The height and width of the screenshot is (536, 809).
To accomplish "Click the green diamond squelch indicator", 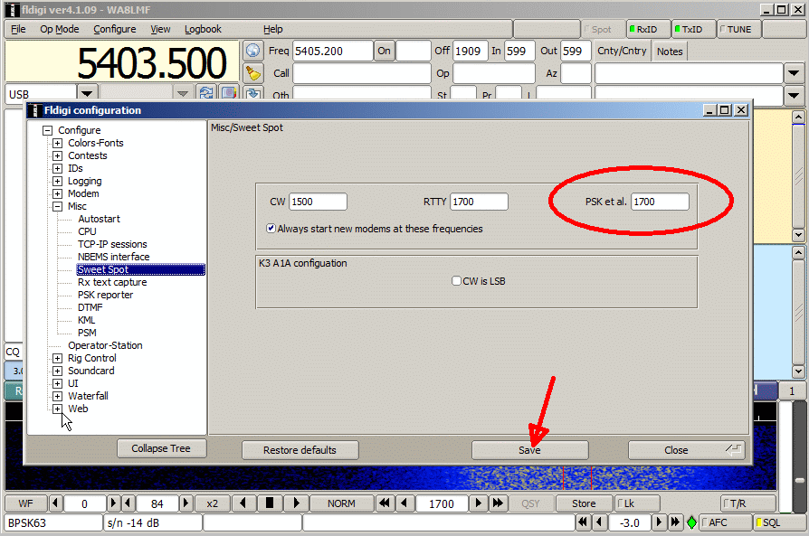I will point(692,522).
